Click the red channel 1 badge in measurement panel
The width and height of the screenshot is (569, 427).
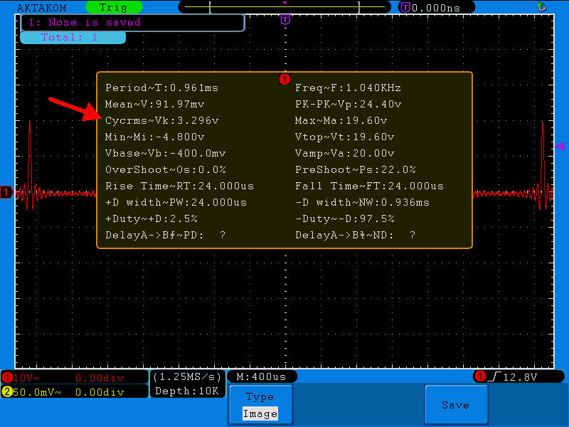[285, 79]
